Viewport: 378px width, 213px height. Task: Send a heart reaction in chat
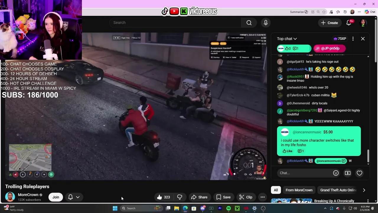coord(359,173)
